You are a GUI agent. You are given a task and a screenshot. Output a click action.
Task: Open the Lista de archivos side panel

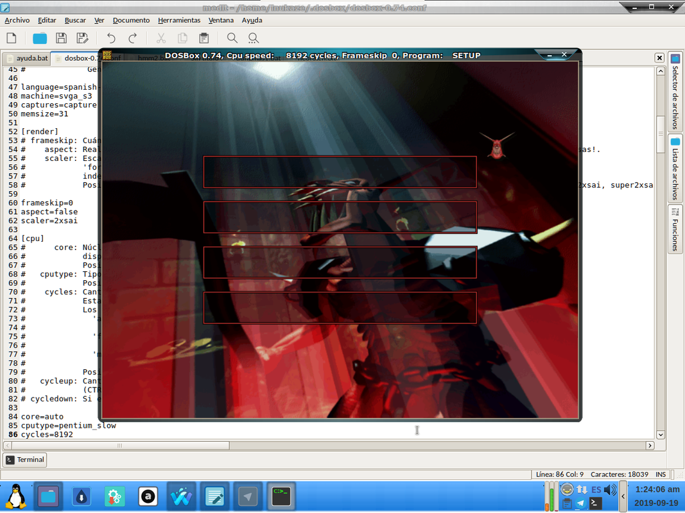pyautogui.click(x=675, y=169)
